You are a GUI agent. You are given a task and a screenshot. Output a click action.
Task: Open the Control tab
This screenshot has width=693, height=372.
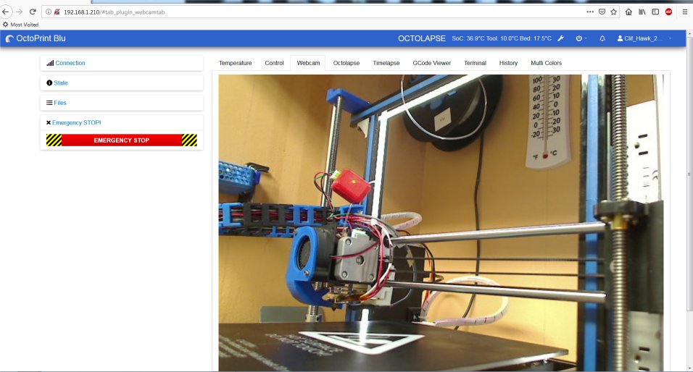(x=274, y=63)
